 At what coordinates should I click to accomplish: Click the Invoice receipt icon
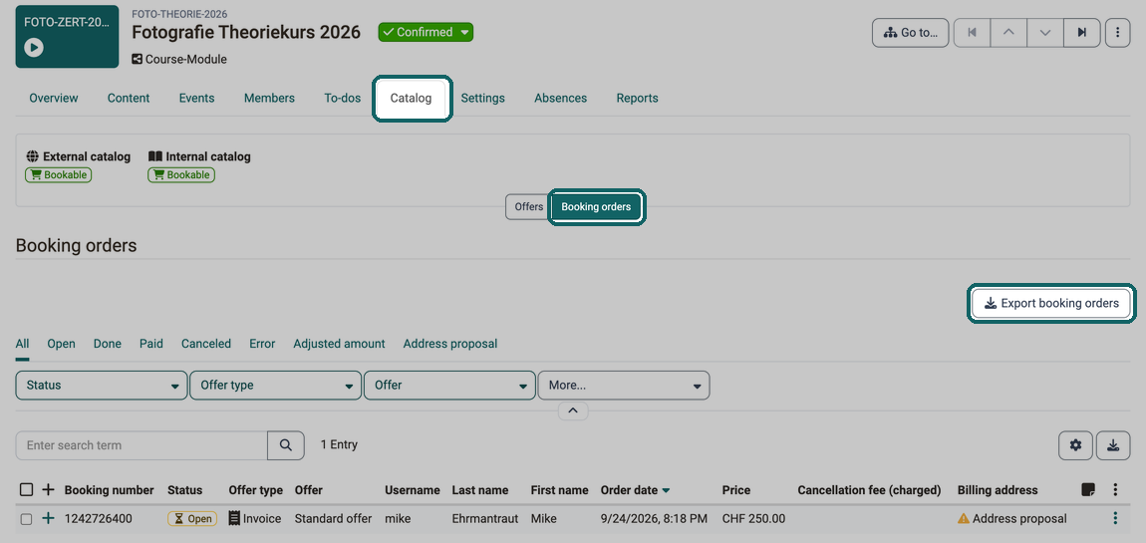point(234,519)
